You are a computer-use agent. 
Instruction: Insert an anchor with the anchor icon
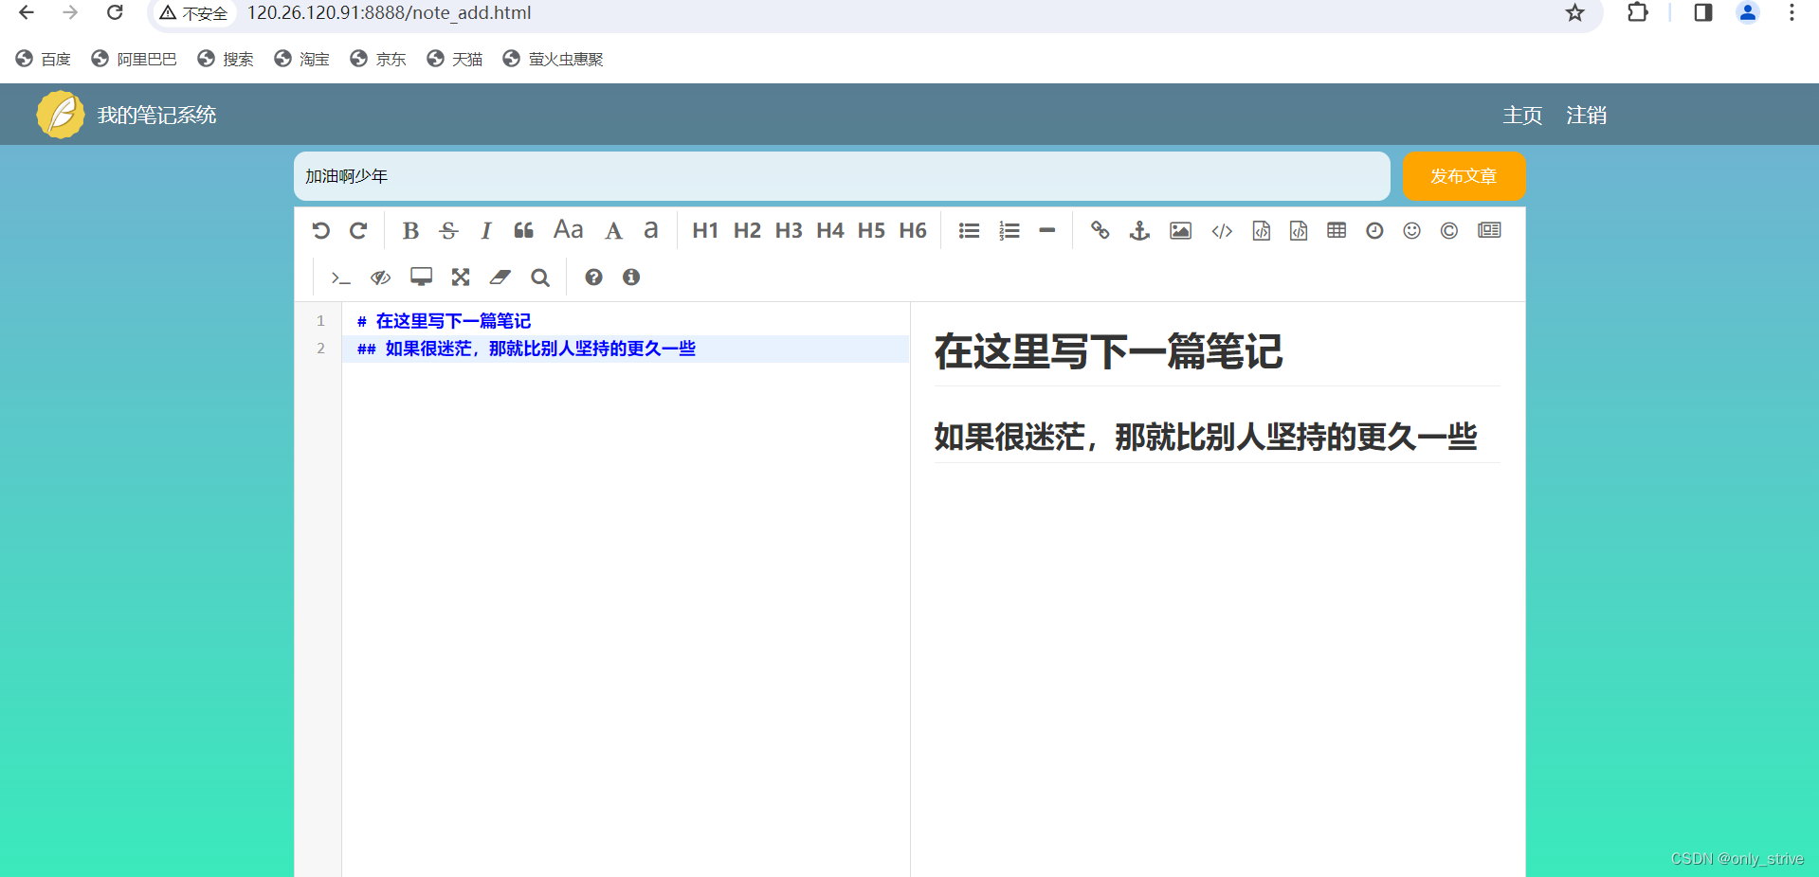coord(1139,230)
